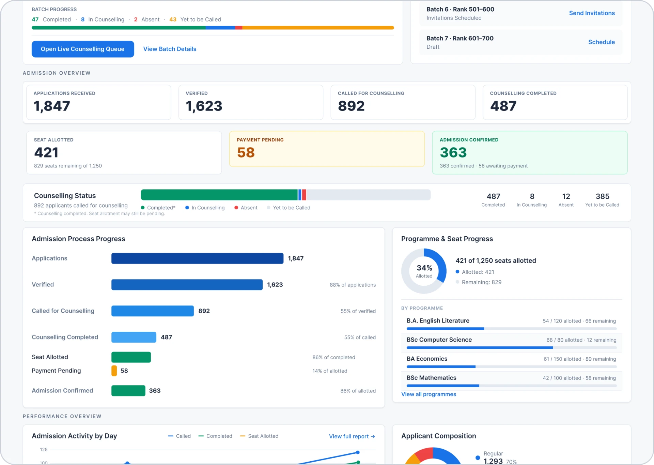Screen dimensions: 654x465
Task: Select the Counselling Completed 487 card
Action: coord(555,102)
